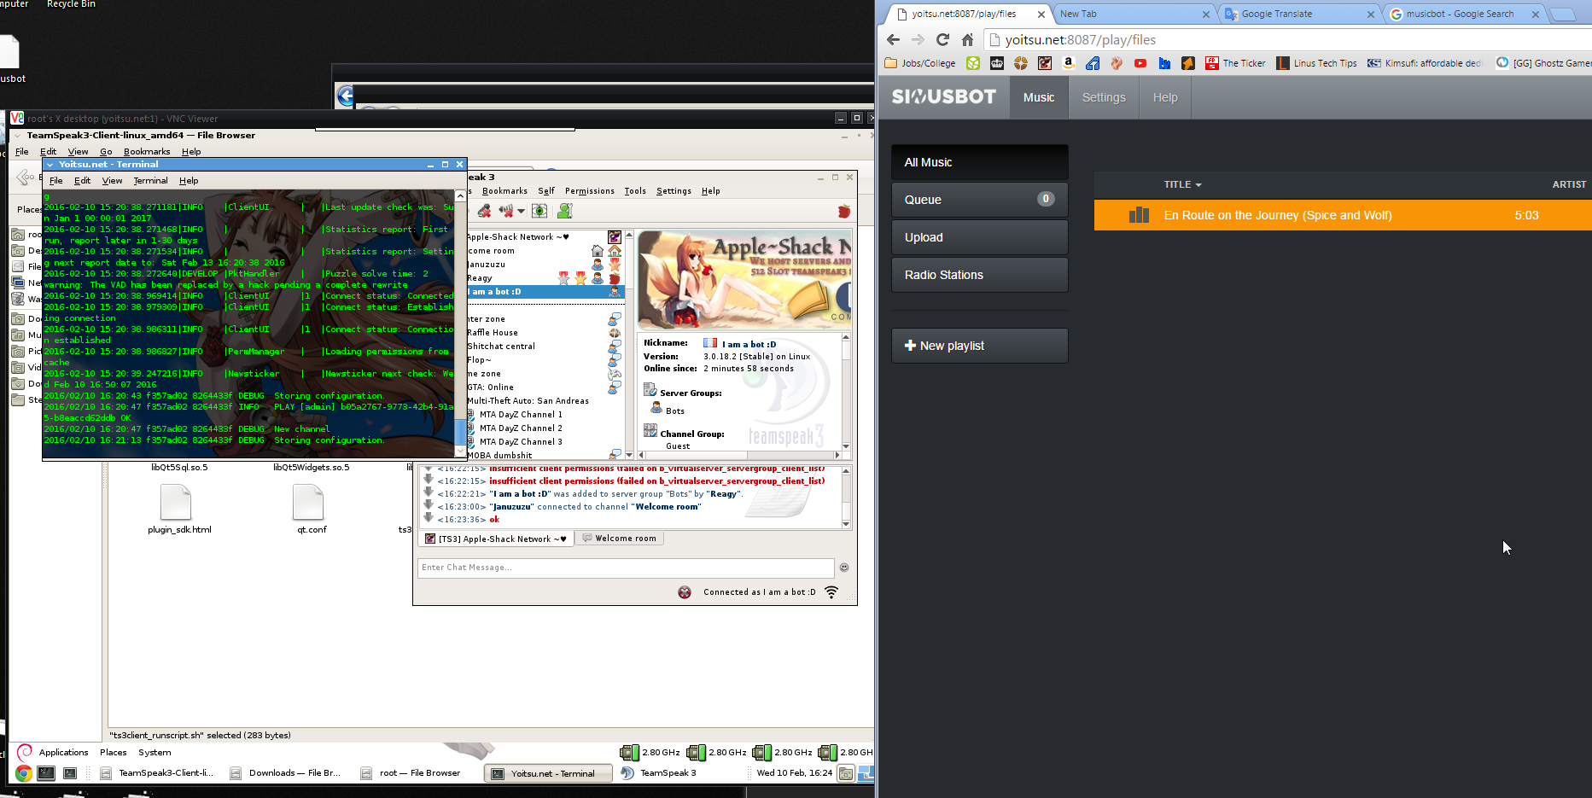Click the TeamSpeak contacts manager icon
The width and height of the screenshot is (1592, 798).
tap(564, 211)
